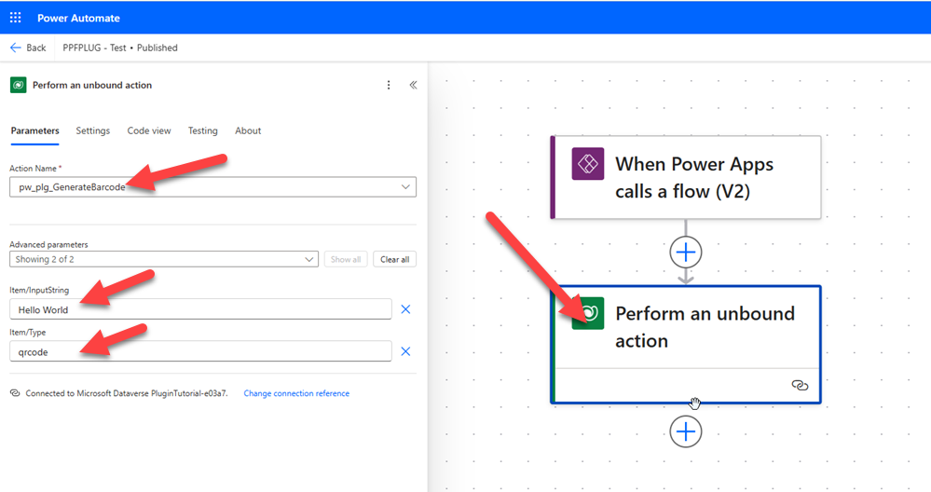The height and width of the screenshot is (492, 931).
Task: Remove the Item/Type parameter with X
Action: click(x=405, y=351)
